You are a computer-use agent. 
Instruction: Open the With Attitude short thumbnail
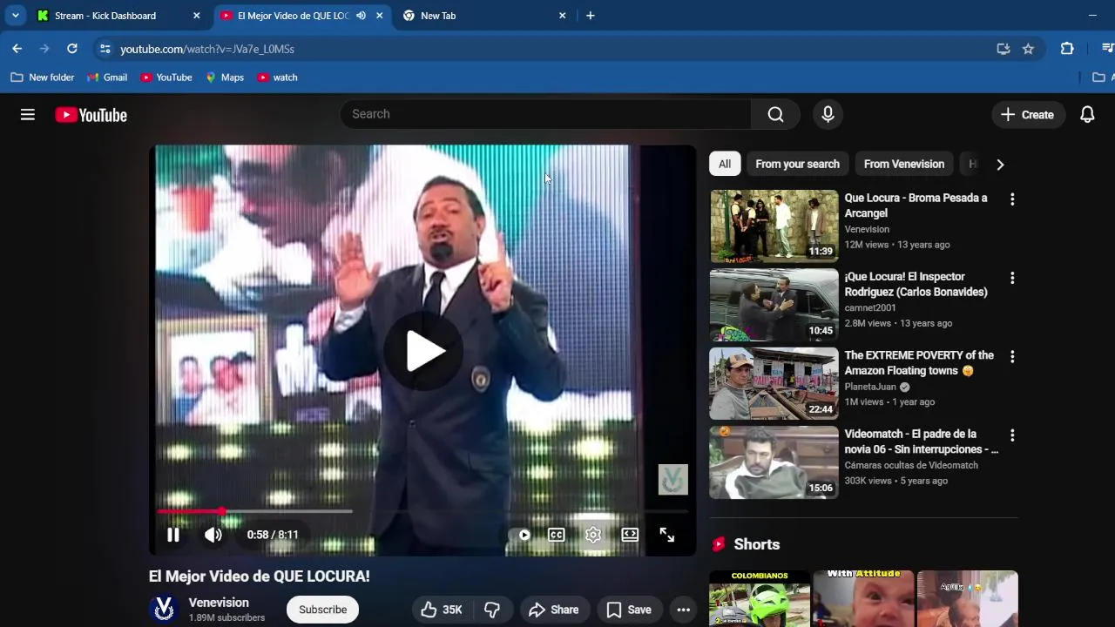tap(863, 599)
